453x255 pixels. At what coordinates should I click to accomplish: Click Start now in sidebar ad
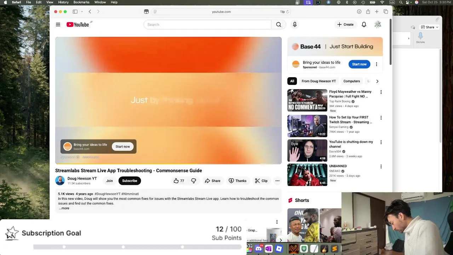[x=359, y=64]
